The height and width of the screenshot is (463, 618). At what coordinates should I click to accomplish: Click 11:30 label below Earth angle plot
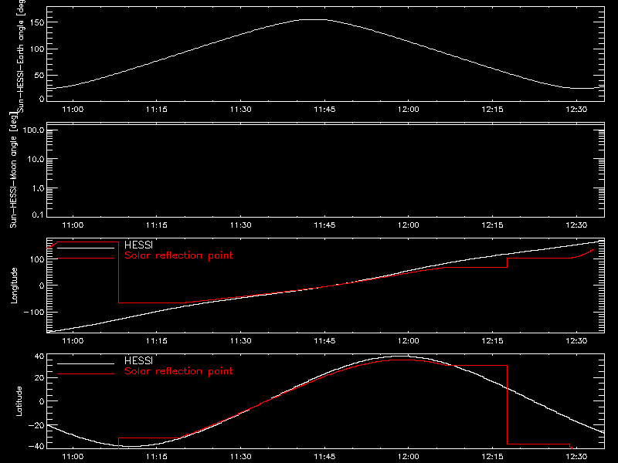[240, 110]
